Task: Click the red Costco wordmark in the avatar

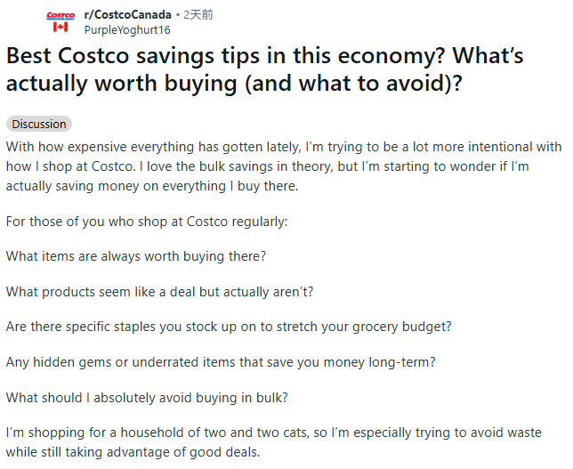Action: click(61, 16)
